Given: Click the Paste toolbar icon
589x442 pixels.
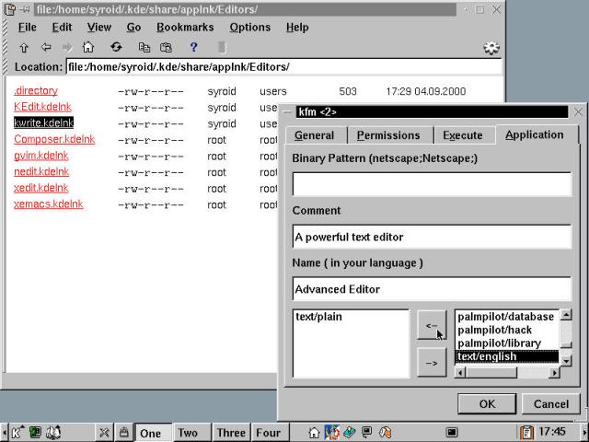Looking at the screenshot, I should point(167,47).
